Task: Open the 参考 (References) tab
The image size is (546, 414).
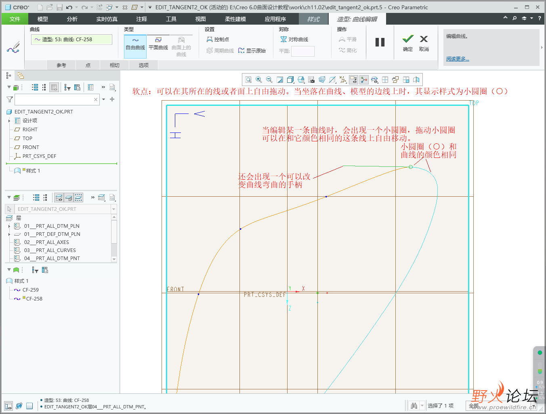Action: [x=61, y=65]
